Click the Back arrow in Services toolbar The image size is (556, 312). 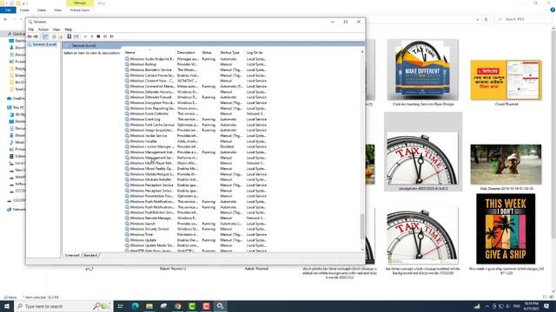point(30,36)
